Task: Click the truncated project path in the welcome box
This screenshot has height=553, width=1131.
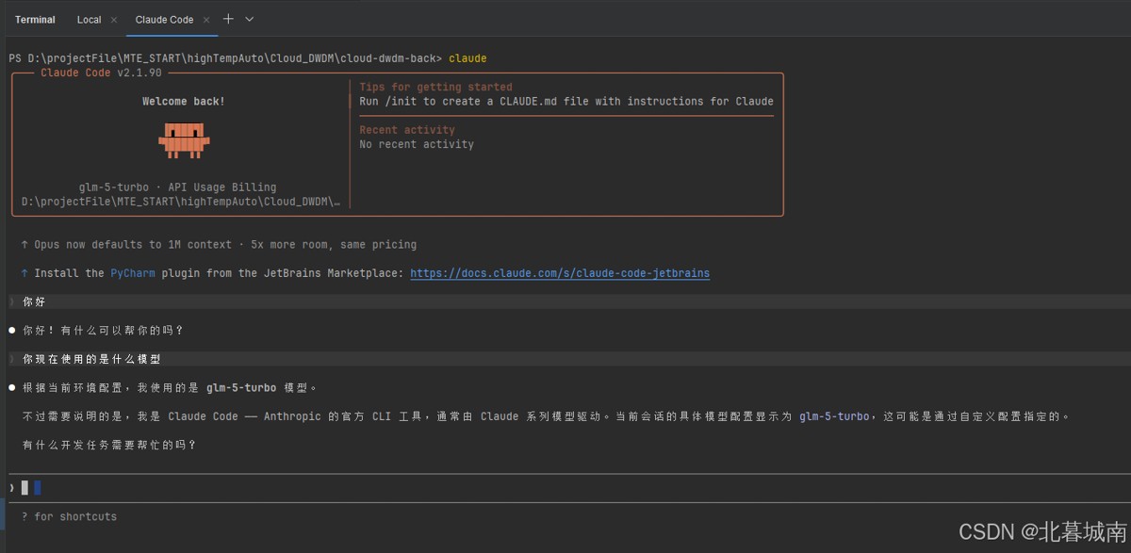Action: coord(181,202)
